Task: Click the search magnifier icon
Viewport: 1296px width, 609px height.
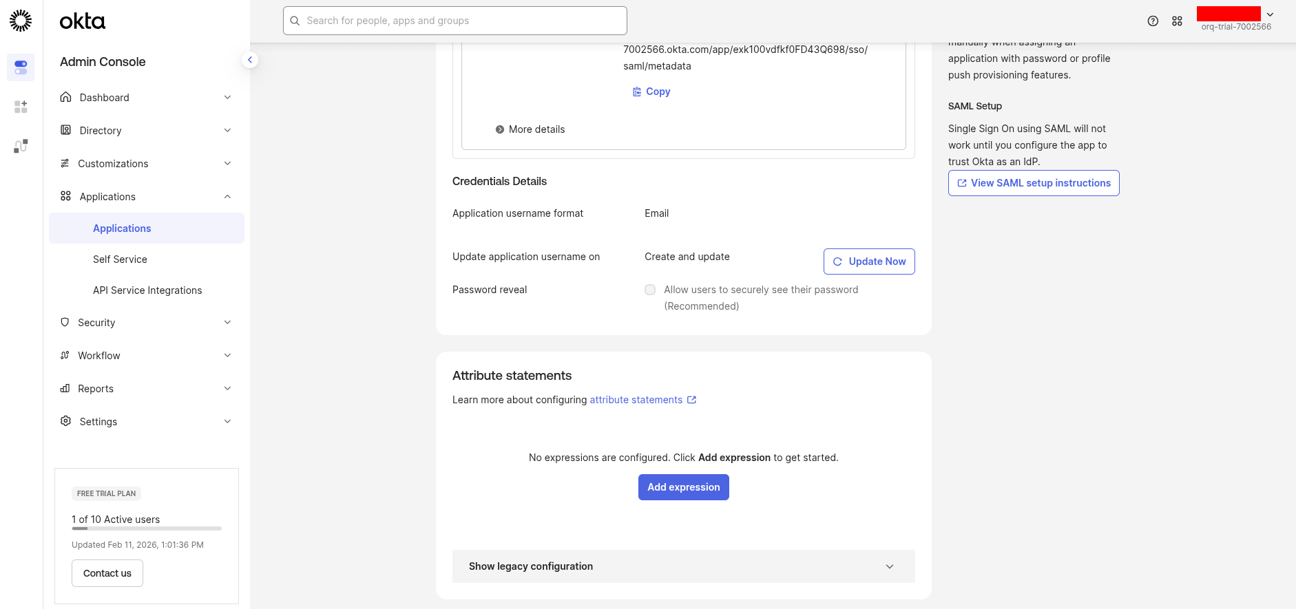Action: pos(295,21)
